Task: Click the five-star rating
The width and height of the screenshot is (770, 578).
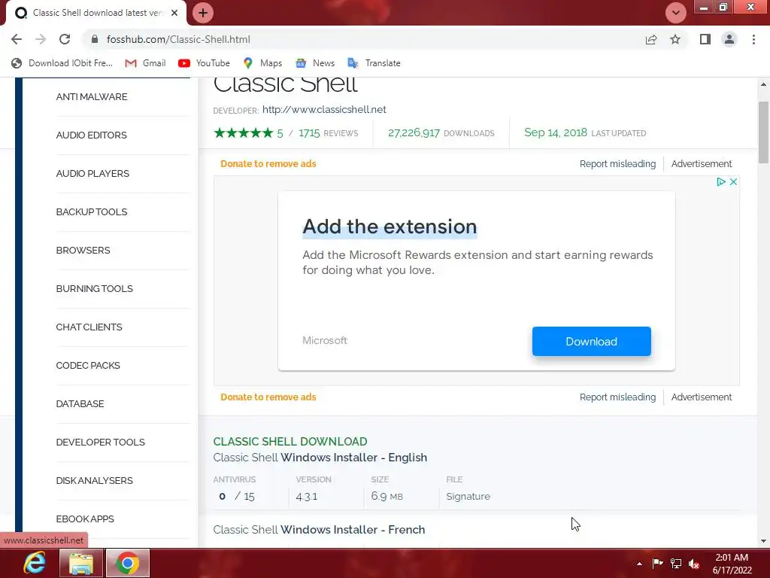Action: pyautogui.click(x=244, y=132)
